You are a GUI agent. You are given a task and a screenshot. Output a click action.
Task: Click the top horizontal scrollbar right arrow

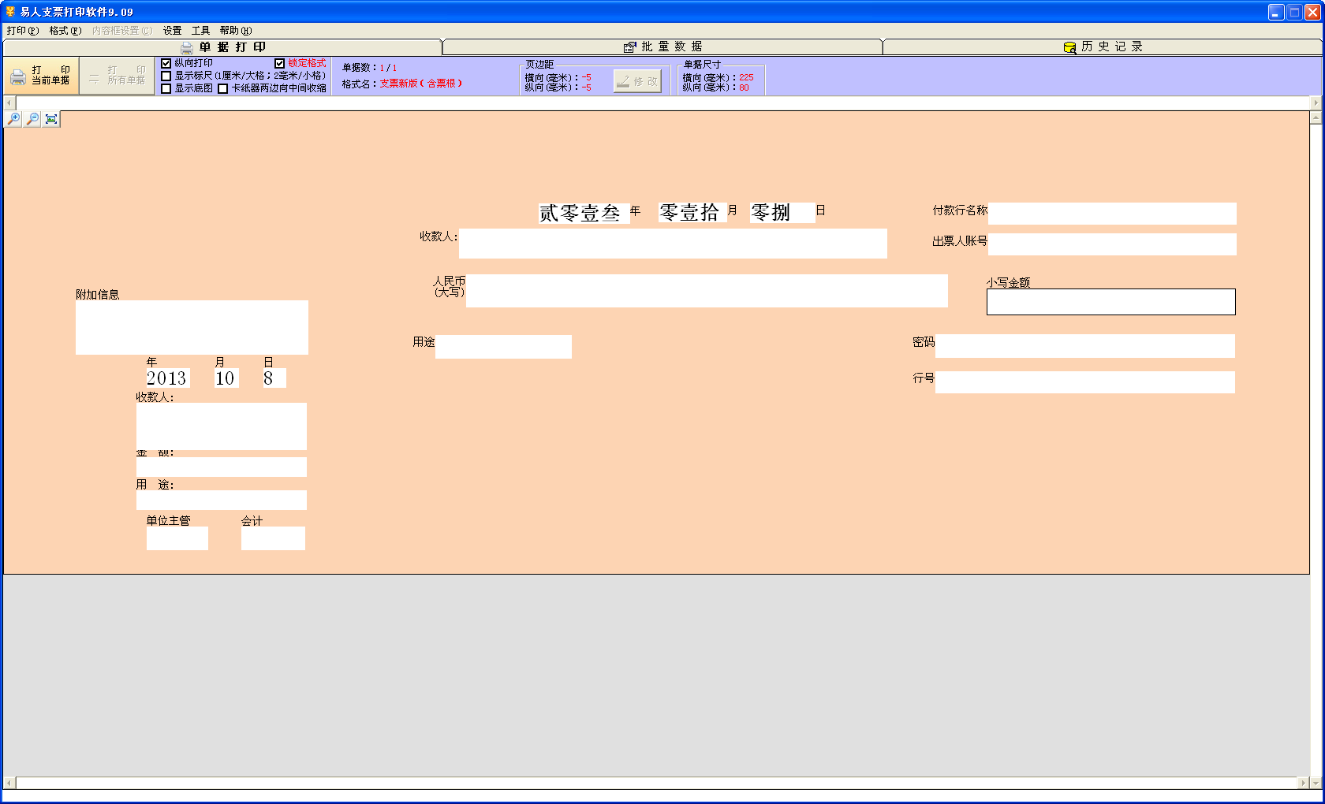1316,103
